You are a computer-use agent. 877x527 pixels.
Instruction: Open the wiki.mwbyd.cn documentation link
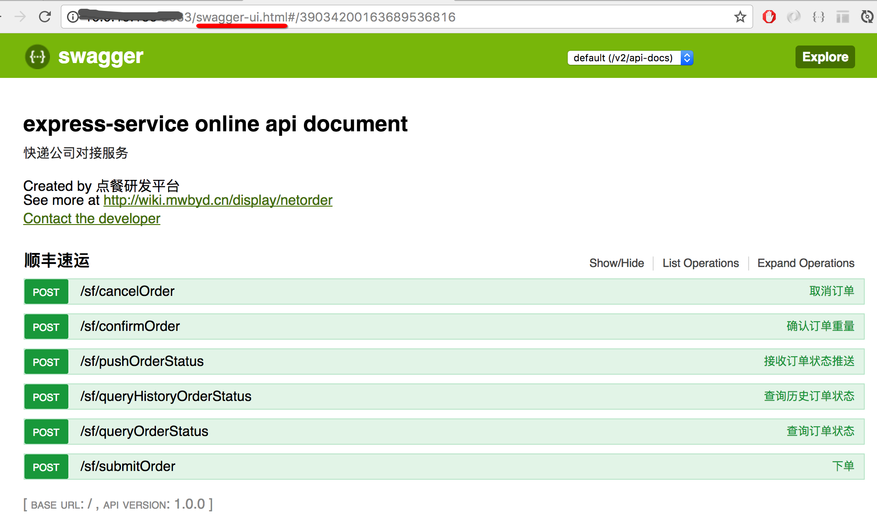pos(218,200)
